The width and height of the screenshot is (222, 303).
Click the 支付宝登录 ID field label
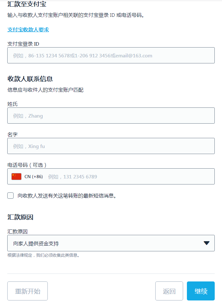coord(23,44)
